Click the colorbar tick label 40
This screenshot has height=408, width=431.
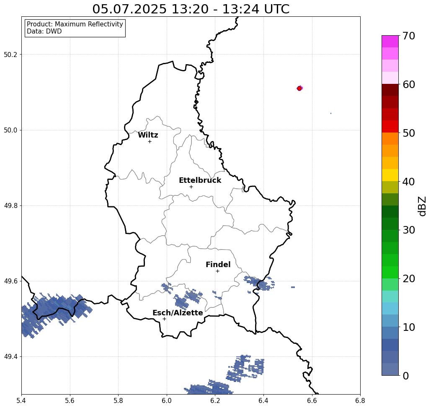point(409,182)
